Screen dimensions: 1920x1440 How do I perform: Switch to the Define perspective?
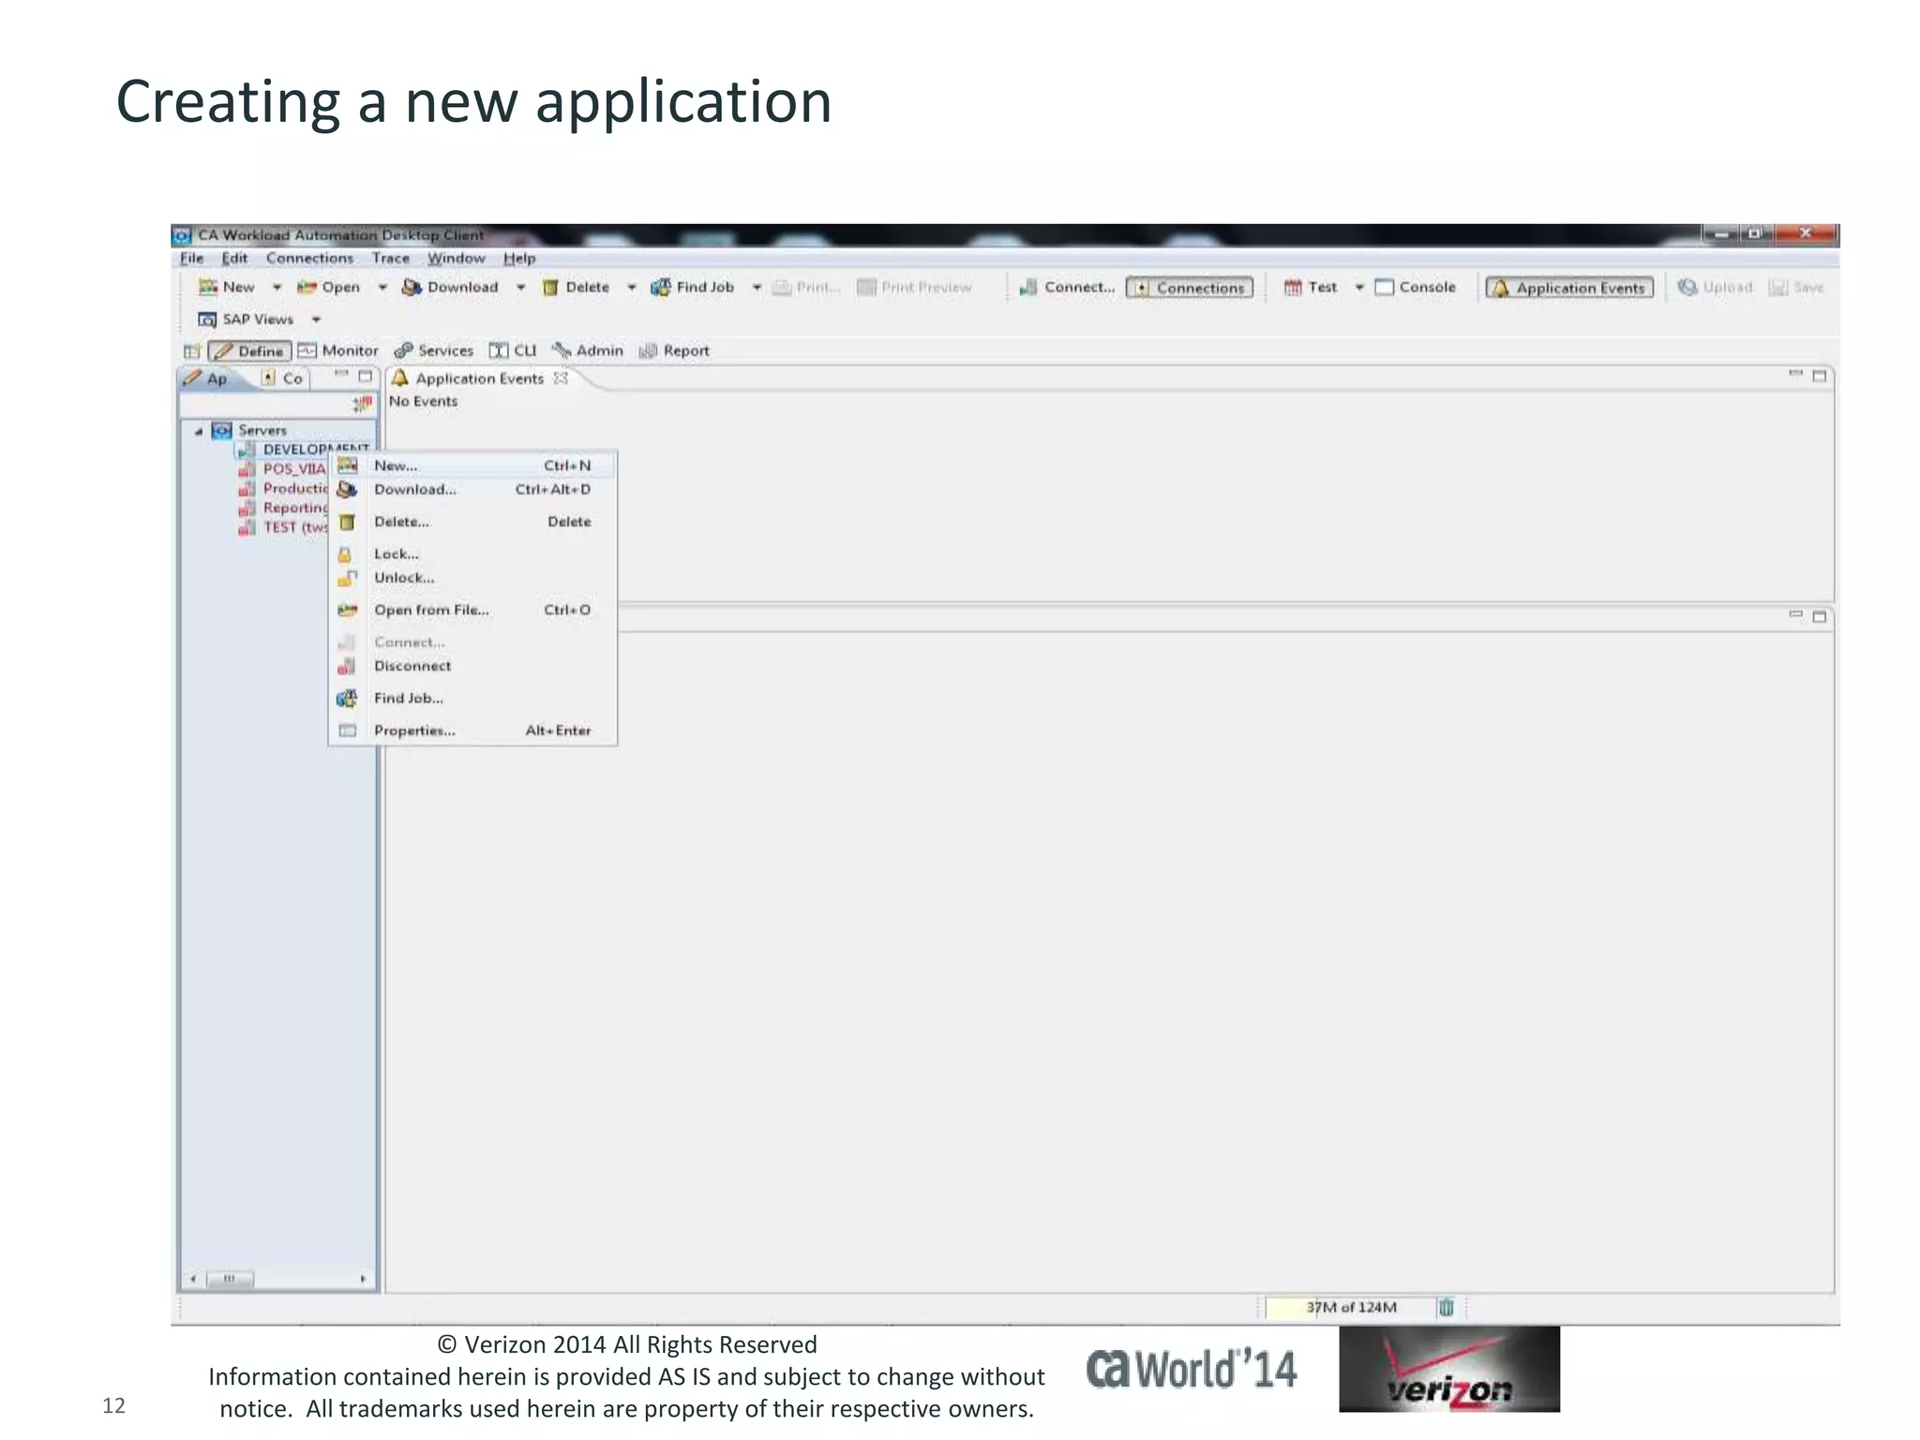pos(249,351)
